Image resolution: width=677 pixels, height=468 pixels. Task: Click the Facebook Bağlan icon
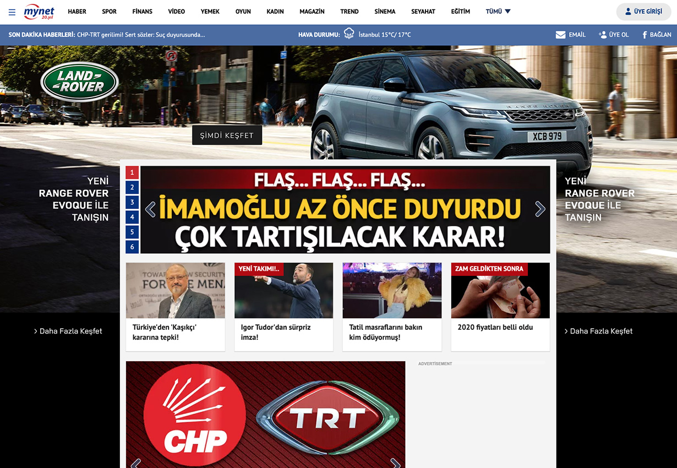pos(645,35)
